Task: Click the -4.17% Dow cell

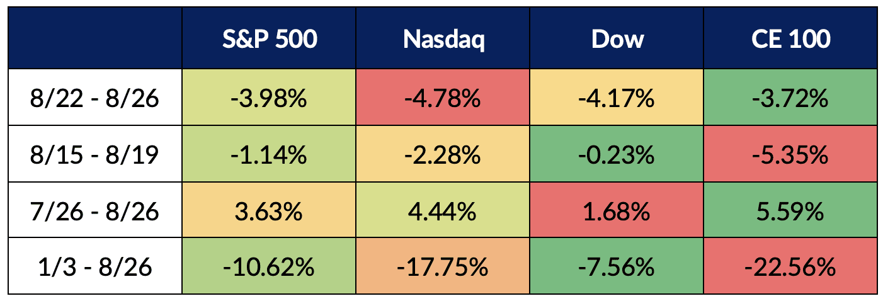Action: [617, 96]
